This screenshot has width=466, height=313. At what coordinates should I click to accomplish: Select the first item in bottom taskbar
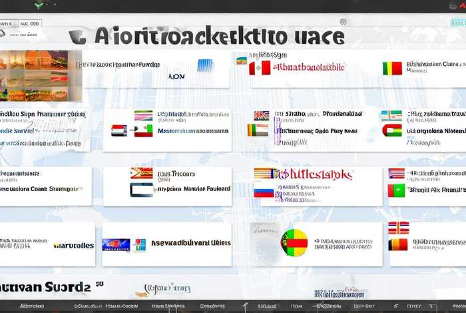pos(31,306)
